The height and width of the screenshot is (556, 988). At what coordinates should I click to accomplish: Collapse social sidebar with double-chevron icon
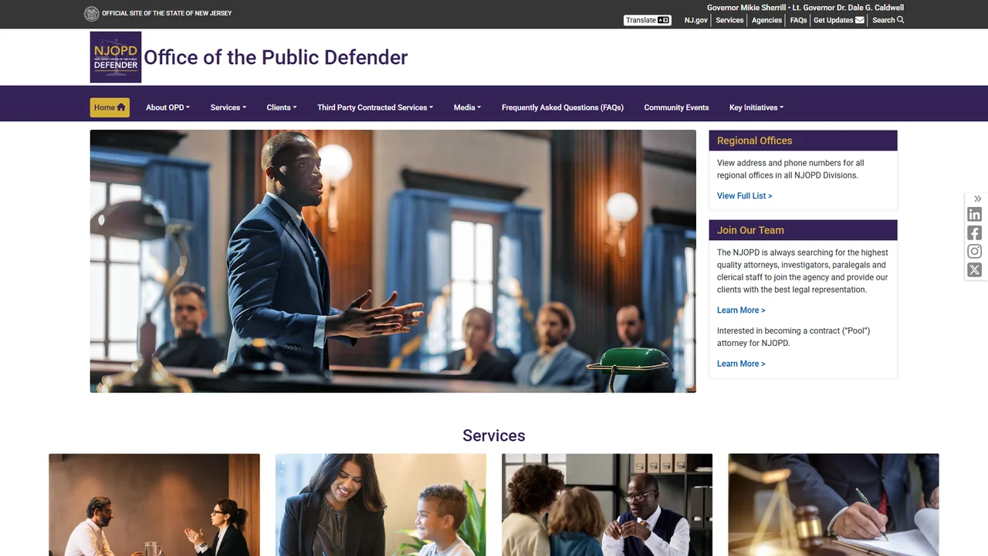point(977,199)
